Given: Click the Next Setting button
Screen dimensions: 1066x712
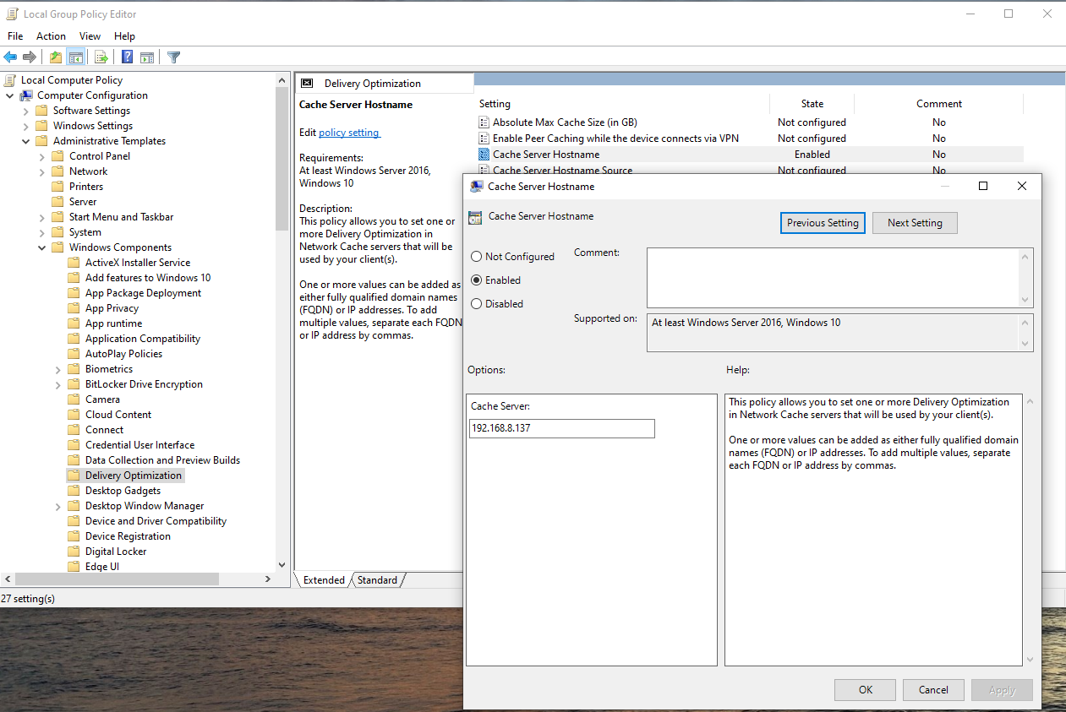Looking at the screenshot, I should 914,223.
